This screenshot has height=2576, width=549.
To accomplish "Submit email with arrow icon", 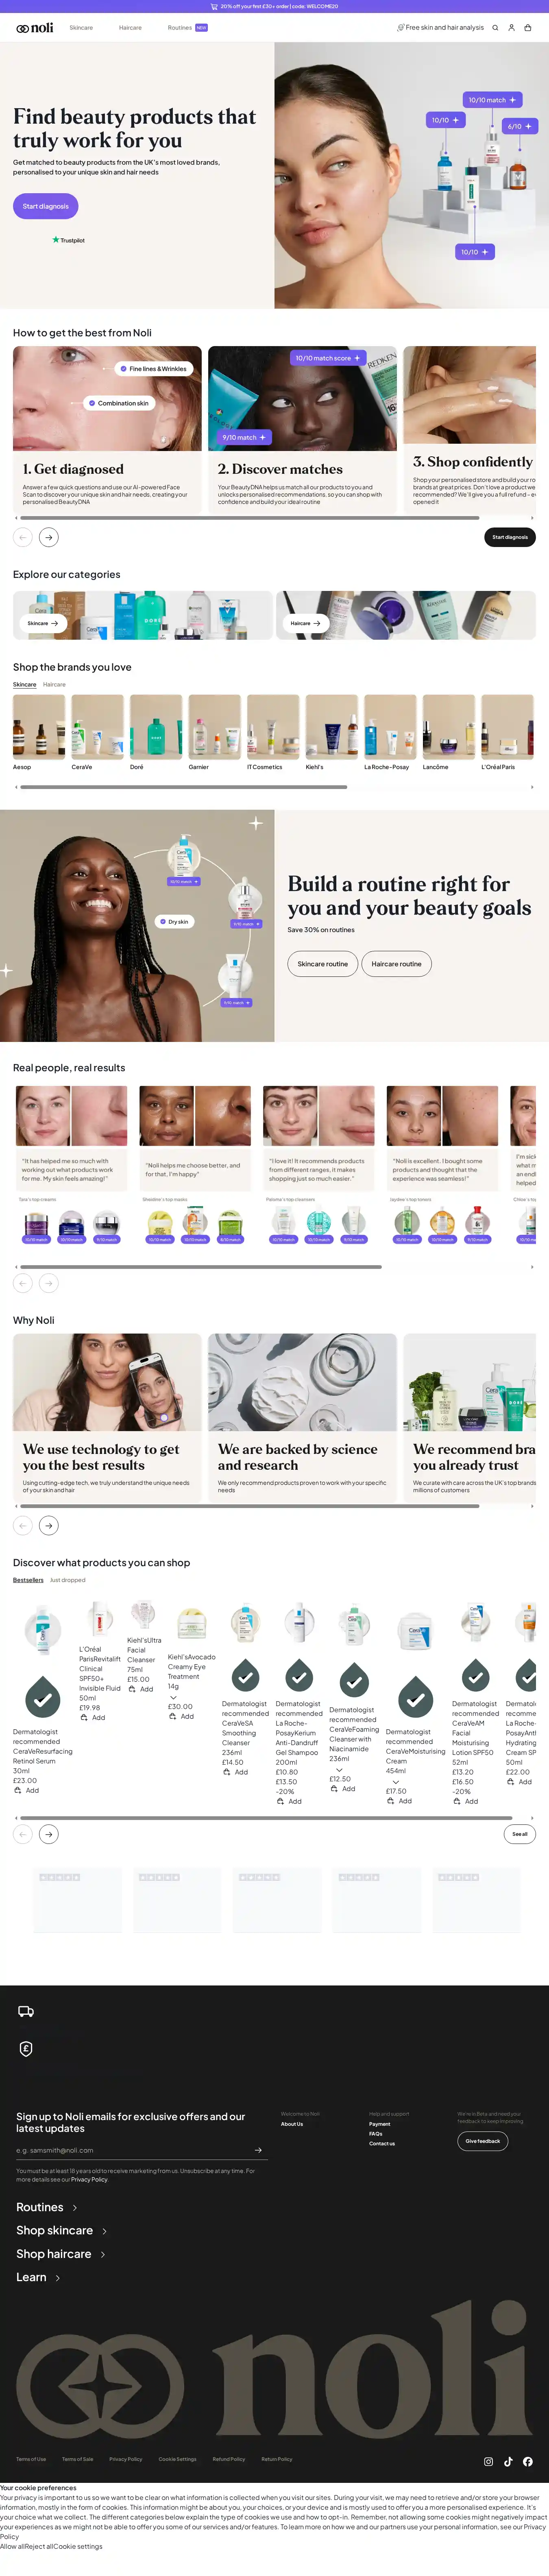I will pyautogui.click(x=258, y=2149).
